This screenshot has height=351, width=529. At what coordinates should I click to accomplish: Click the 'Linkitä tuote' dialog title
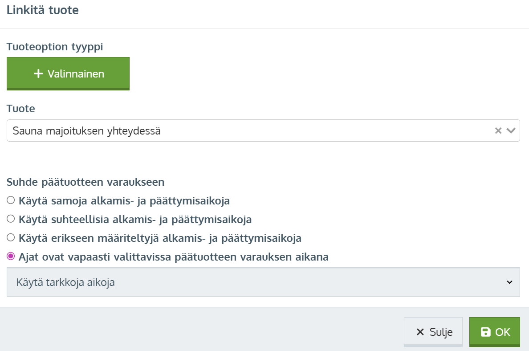pyautogui.click(x=42, y=10)
